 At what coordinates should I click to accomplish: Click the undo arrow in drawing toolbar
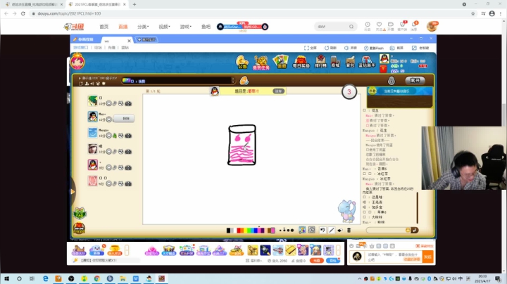click(323, 230)
